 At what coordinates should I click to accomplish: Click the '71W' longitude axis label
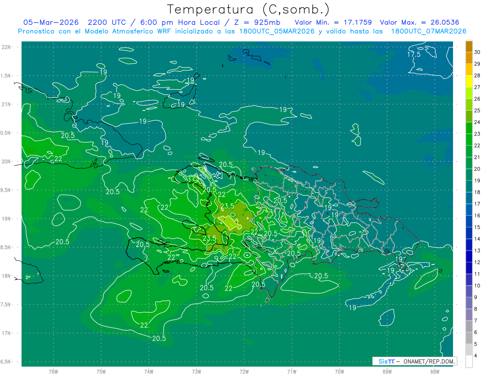pyautogui.click(x=292, y=371)
